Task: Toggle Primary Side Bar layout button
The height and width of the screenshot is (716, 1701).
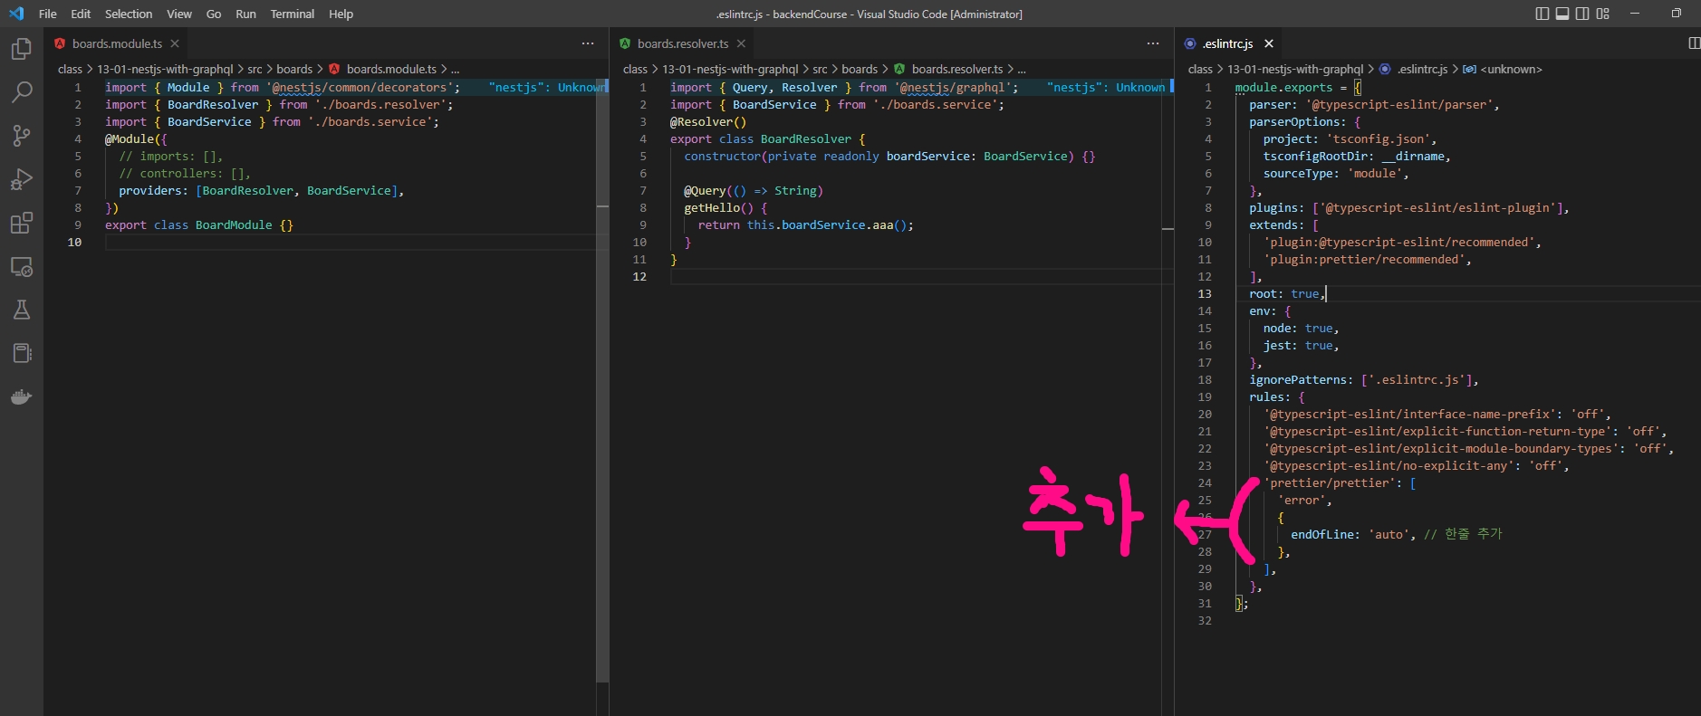Action: click(1542, 14)
